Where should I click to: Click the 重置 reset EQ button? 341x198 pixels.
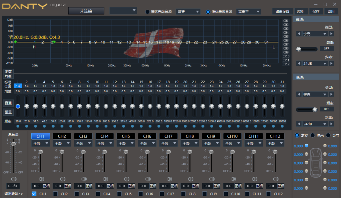tap(8, 112)
